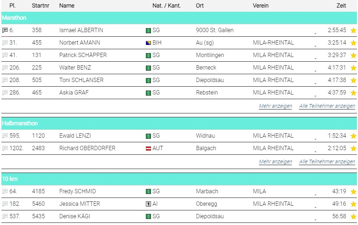Open comment icon for Jessica MITTER
Image resolution: width=358 pixels, height=225 pixels.
(5, 204)
